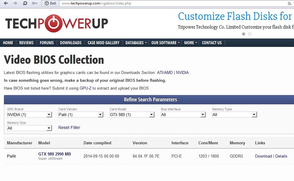Open the Bus Interface dropdown
Image resolution: width=294 pixels, height=181 pixels.
point(183,115)
